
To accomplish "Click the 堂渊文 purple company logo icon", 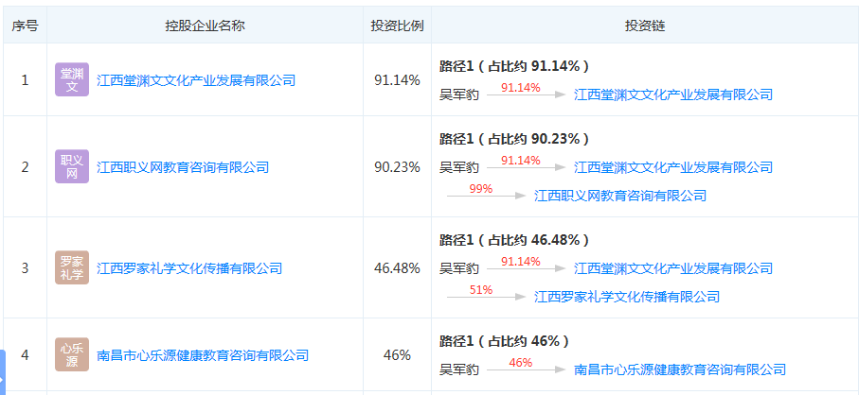I will click(72, 80).
